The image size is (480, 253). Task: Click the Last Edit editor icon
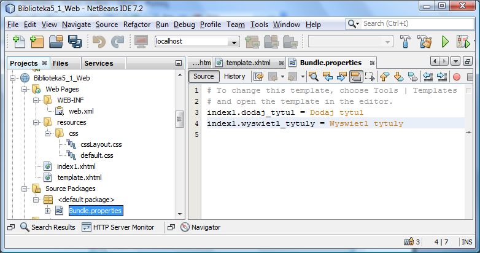(258, 76)
